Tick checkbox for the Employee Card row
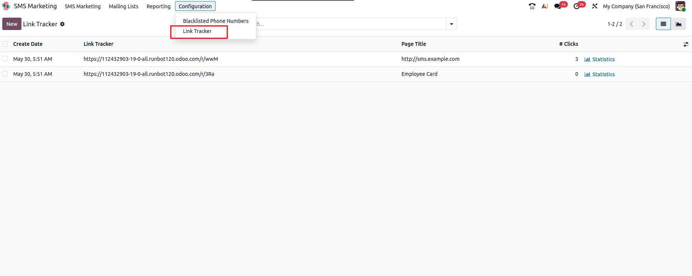This screenshot has height=276, width=692. coord(5,74)
